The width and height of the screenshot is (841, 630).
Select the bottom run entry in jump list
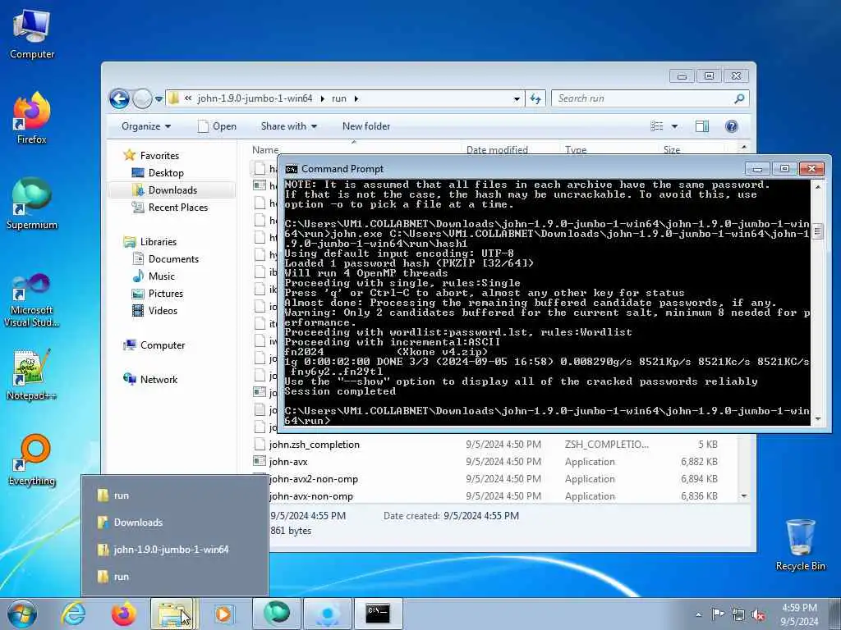175,577
